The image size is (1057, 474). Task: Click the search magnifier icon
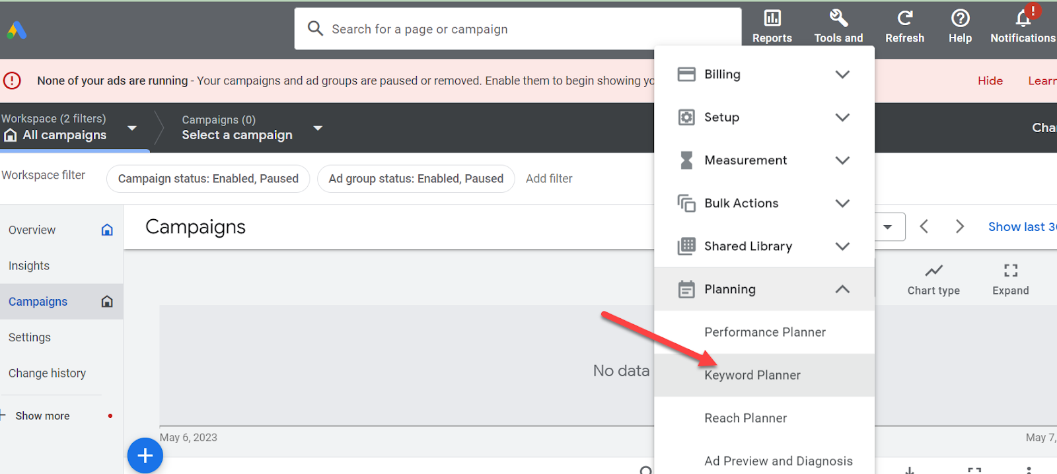[x=315, y=28]
